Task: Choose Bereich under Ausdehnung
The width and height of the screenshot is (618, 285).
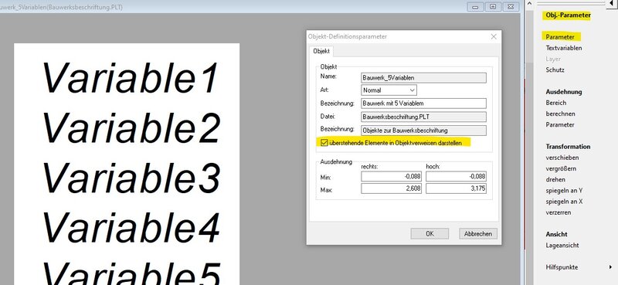Action: (x=555, y=103)
